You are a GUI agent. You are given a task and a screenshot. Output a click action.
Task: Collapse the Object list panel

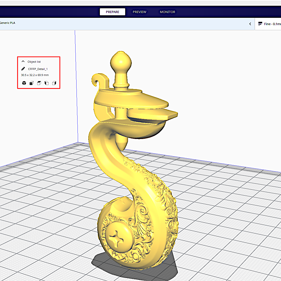[x=23, y=61]
